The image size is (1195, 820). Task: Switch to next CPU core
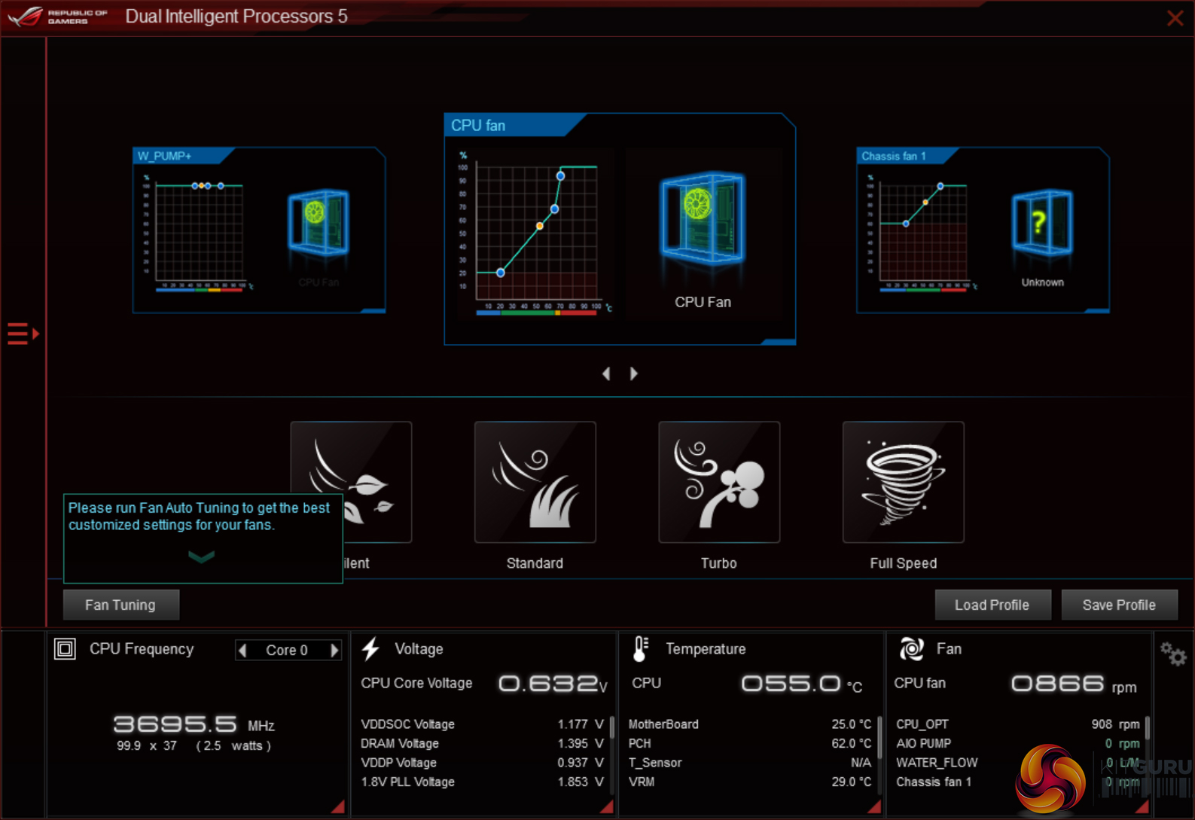pyautogui.click(x=334, y=650)
